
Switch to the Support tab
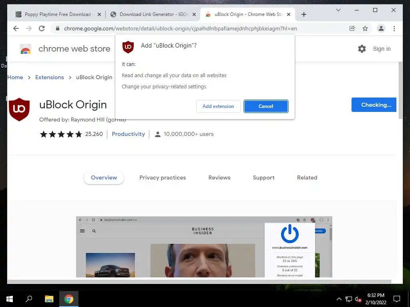tap(263, 178)
